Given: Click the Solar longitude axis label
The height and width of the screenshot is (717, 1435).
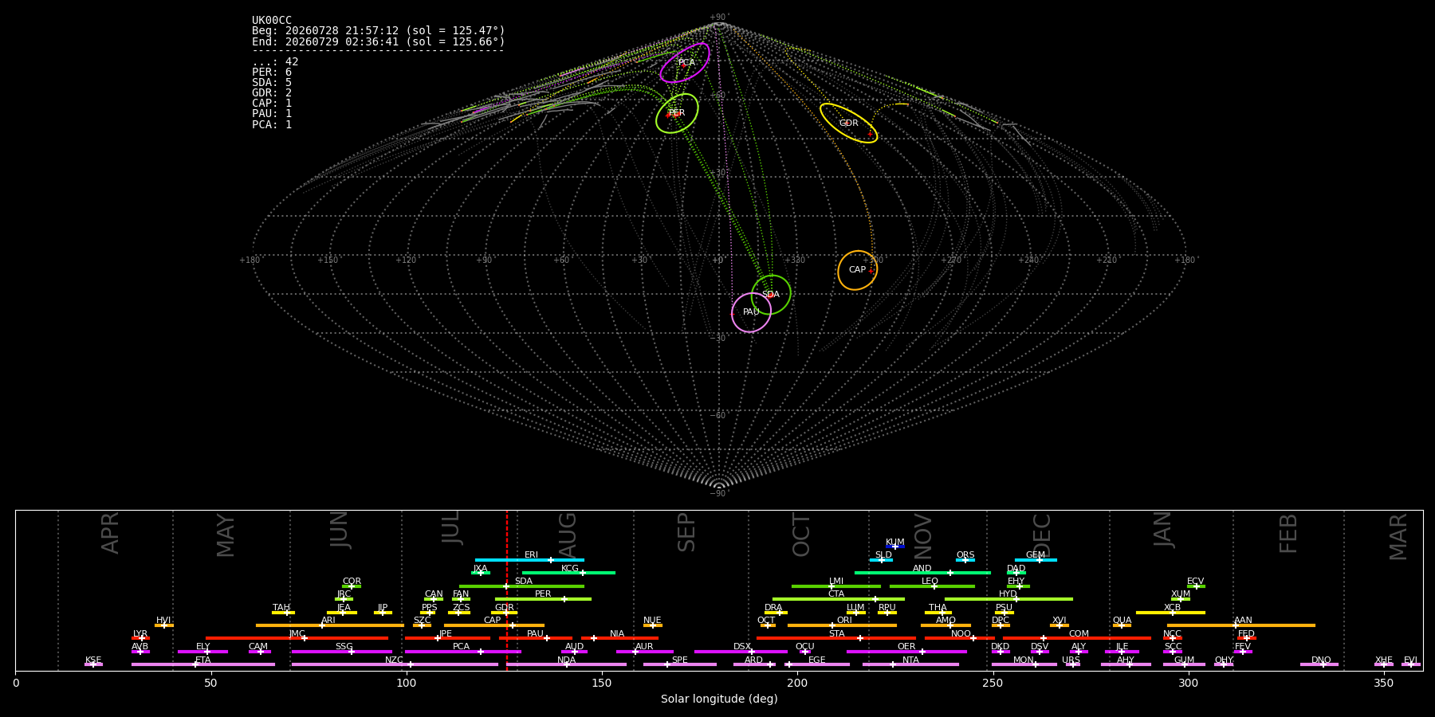Looking at the screenshot, I should coord(719,699).
